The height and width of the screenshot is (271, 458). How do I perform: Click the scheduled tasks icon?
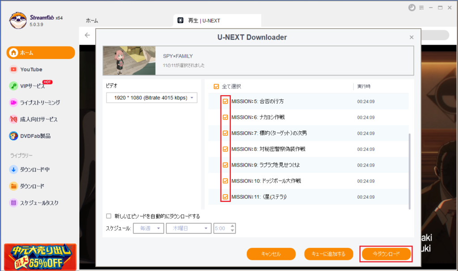pyautogui.click(x=13, y=203)
